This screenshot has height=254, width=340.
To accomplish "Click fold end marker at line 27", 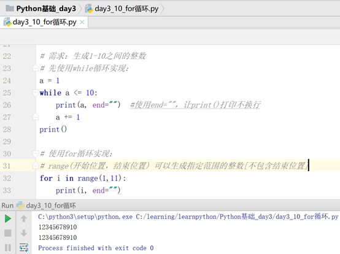I will [36, 117].
